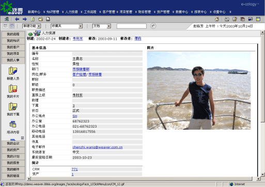Open the 培训内容 sidebar icon
Image resolution: width=265 pixels, height=187 pixels.
[x=13, y=128]
